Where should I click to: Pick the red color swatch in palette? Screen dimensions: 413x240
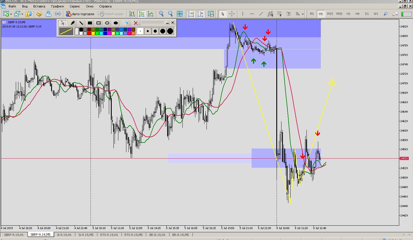(x=89, y=34)
